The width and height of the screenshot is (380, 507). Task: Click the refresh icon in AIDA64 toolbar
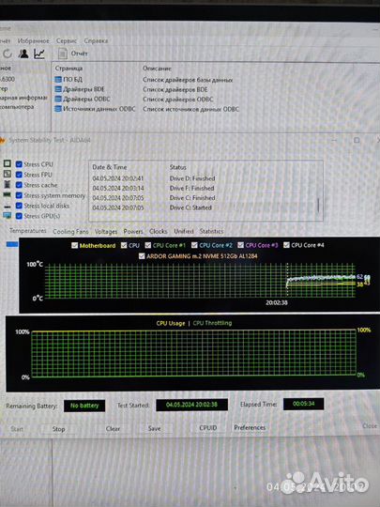pyautogui.click(x=8, y=54)
